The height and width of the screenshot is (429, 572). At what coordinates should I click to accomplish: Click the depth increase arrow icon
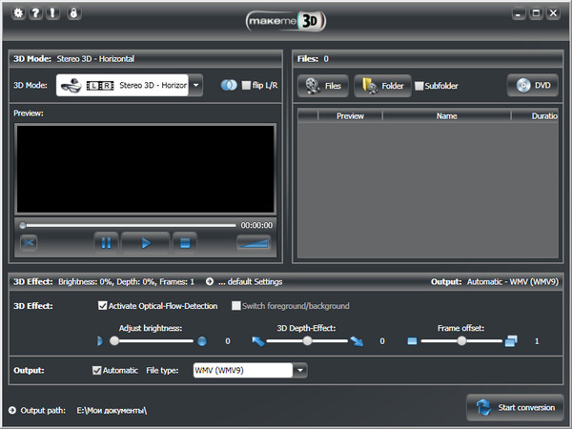point(357,341)
